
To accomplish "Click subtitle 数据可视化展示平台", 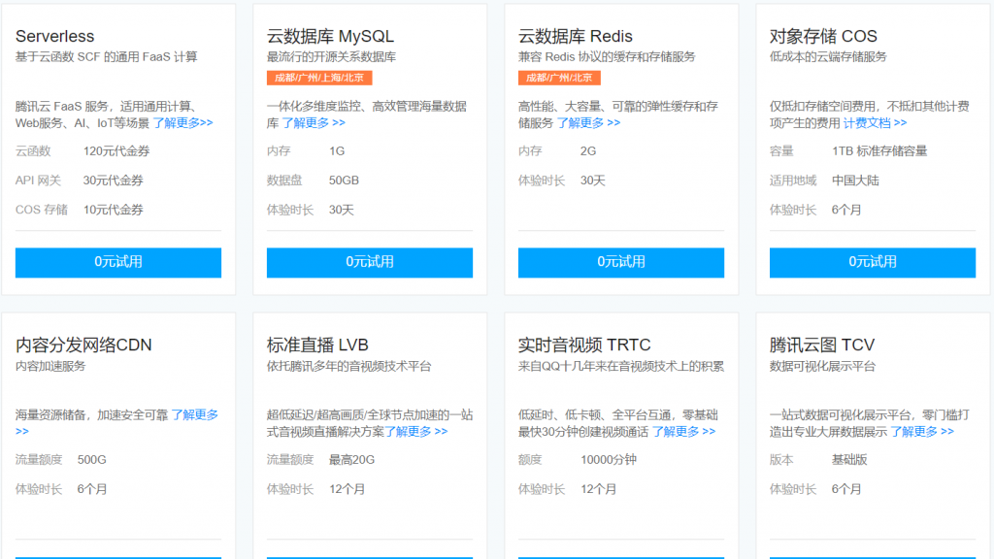I will point(822,366).
